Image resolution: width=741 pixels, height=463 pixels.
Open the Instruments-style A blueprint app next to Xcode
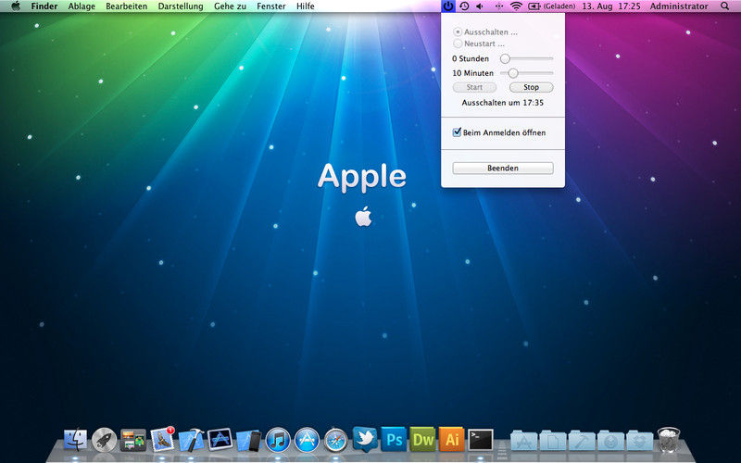pos(220,439)
